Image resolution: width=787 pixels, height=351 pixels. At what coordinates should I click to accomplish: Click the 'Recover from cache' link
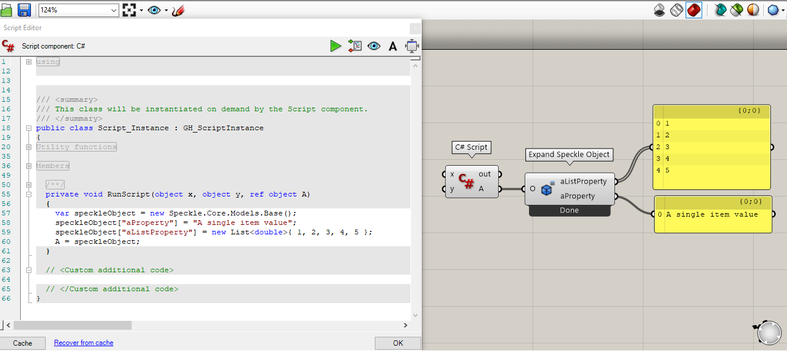pyautogui.click(x=83, y=343)
